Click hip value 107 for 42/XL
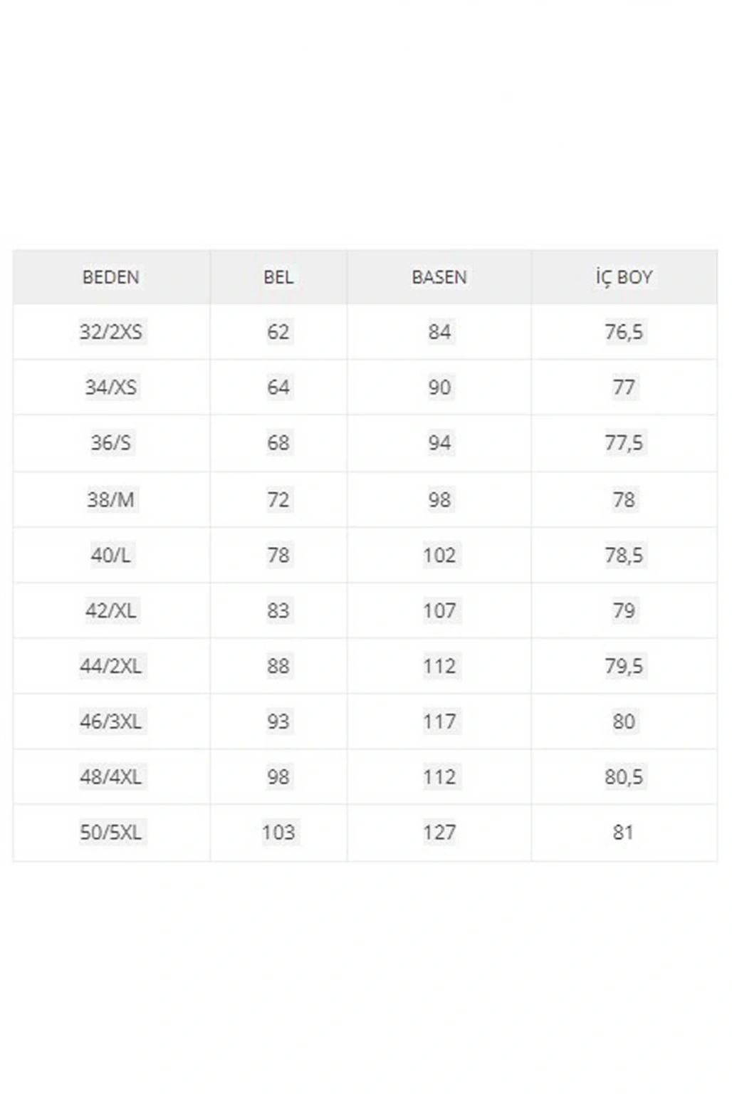Image resolution: width=732 pixels, height=1099 pixels. (439, 610)
